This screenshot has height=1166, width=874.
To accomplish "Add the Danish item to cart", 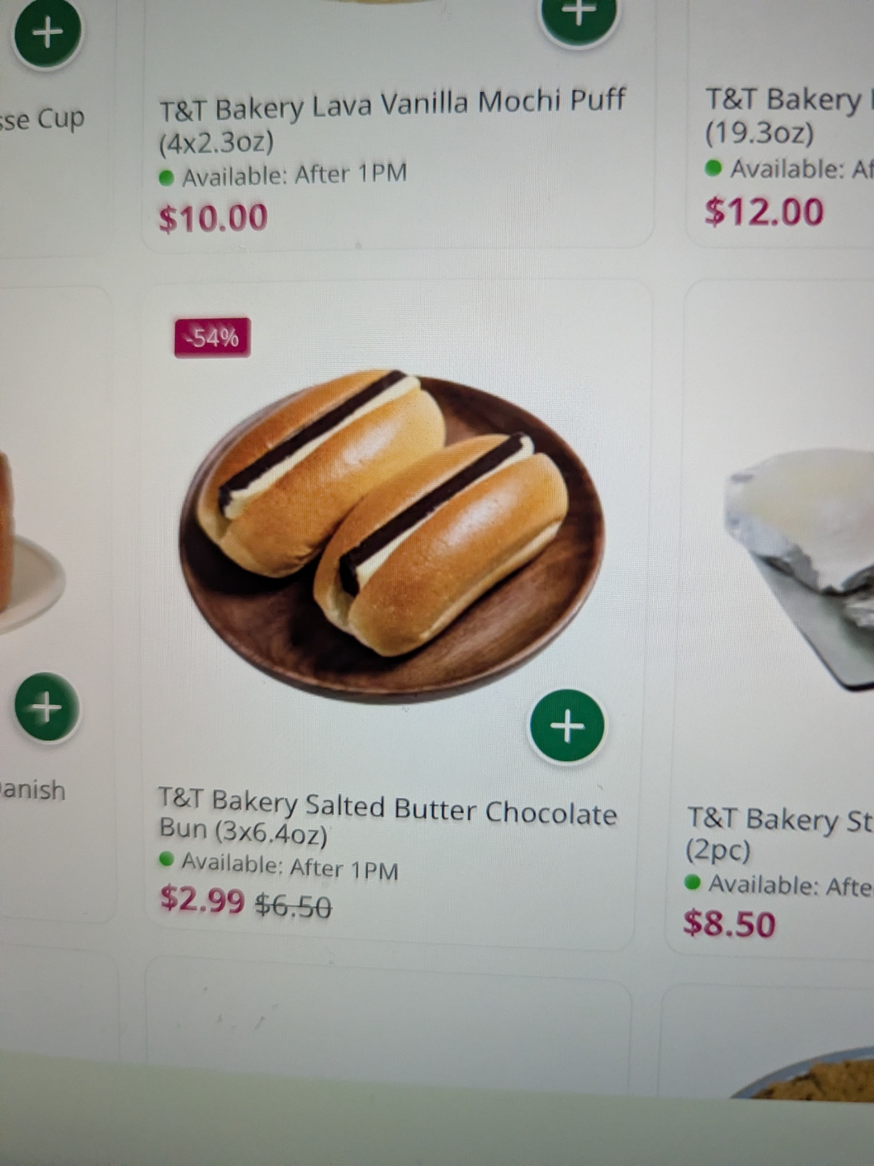I will (47, 707).
